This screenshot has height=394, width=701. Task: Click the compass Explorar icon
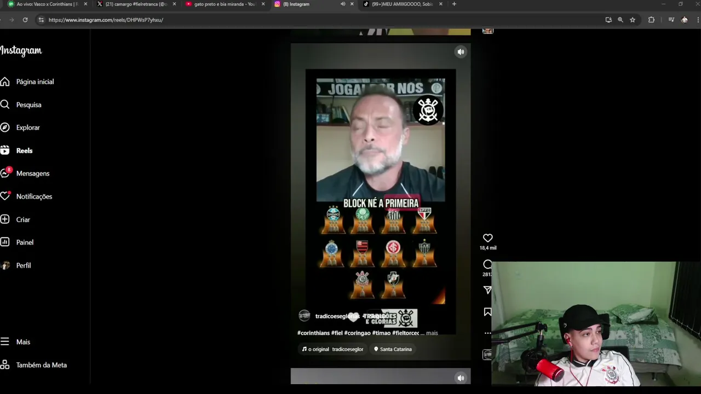(5, 128)
